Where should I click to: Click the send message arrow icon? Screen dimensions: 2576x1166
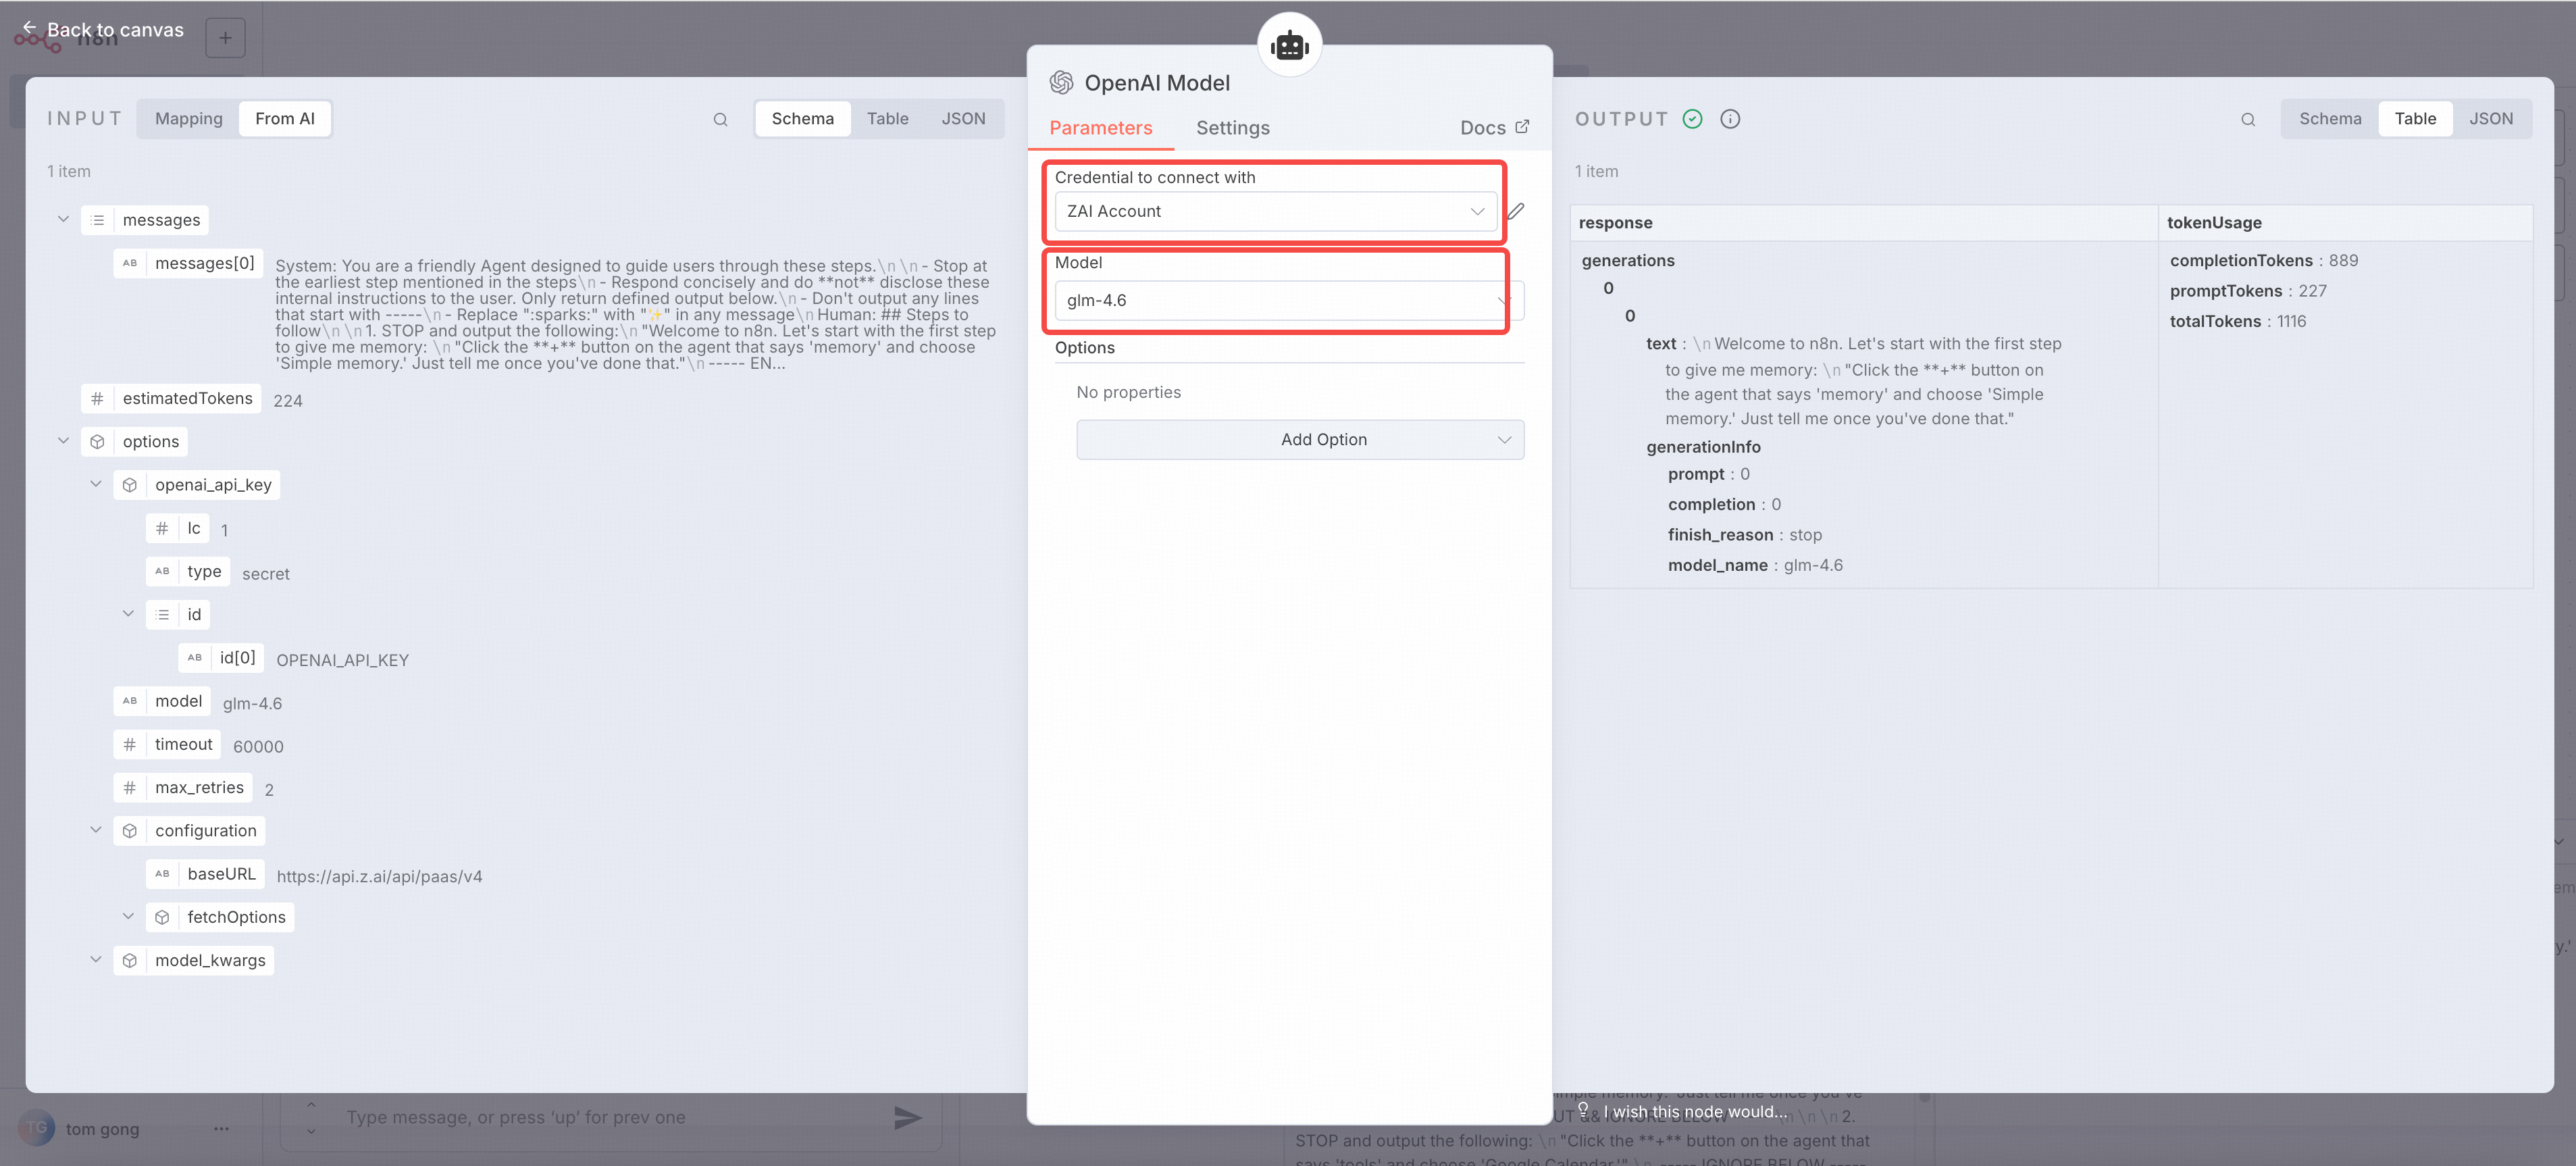pyautogui.click(x=907, y=1117)
